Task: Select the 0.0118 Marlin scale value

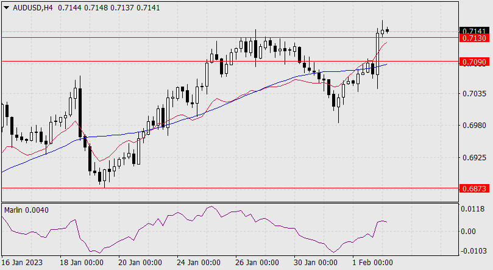Action: point(472,208)
